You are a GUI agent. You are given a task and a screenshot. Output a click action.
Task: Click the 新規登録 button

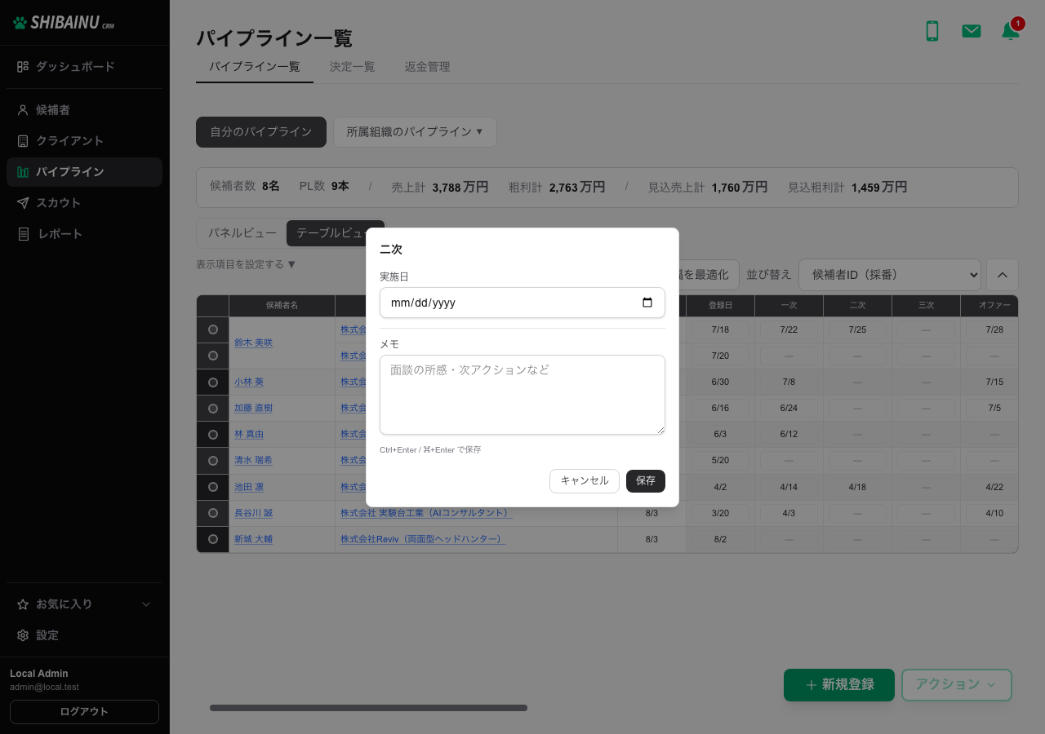point(839,685)
